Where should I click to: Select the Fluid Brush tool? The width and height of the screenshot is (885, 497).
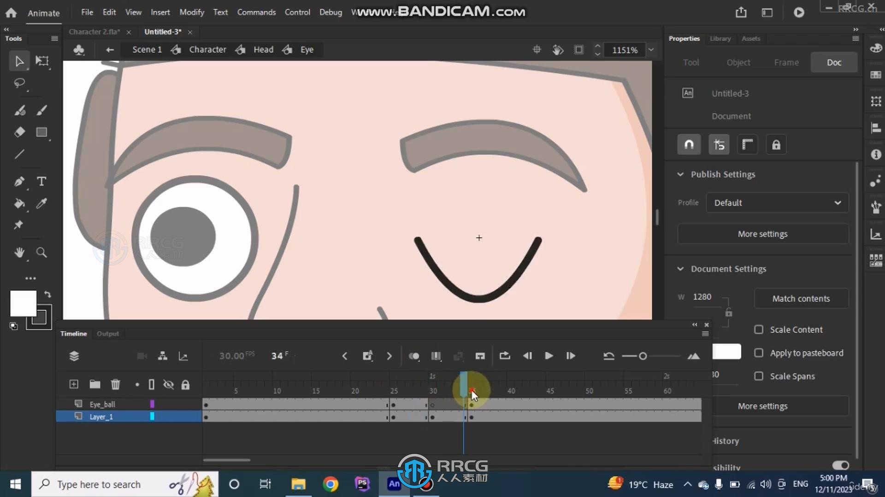pyautogui.click(x=19, y=110)
